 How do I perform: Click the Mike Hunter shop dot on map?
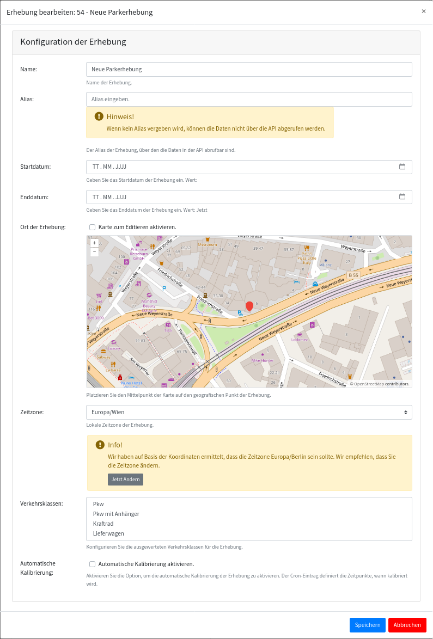[262, 355]
